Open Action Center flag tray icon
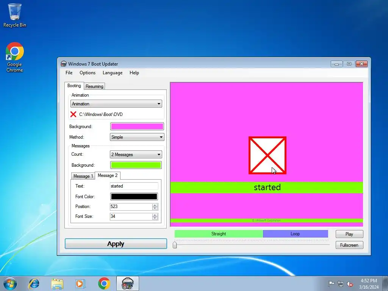Screen dimensions: 388x291 tap(331, 283)
